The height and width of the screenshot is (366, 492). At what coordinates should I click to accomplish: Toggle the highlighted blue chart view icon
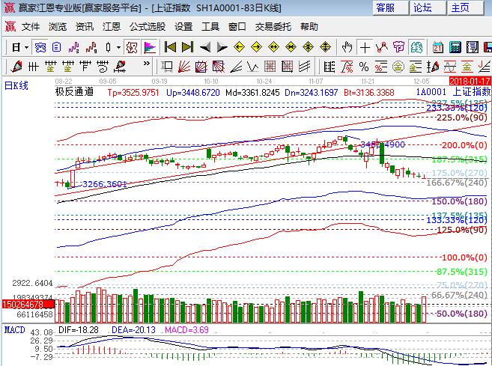tap(40, 47)
